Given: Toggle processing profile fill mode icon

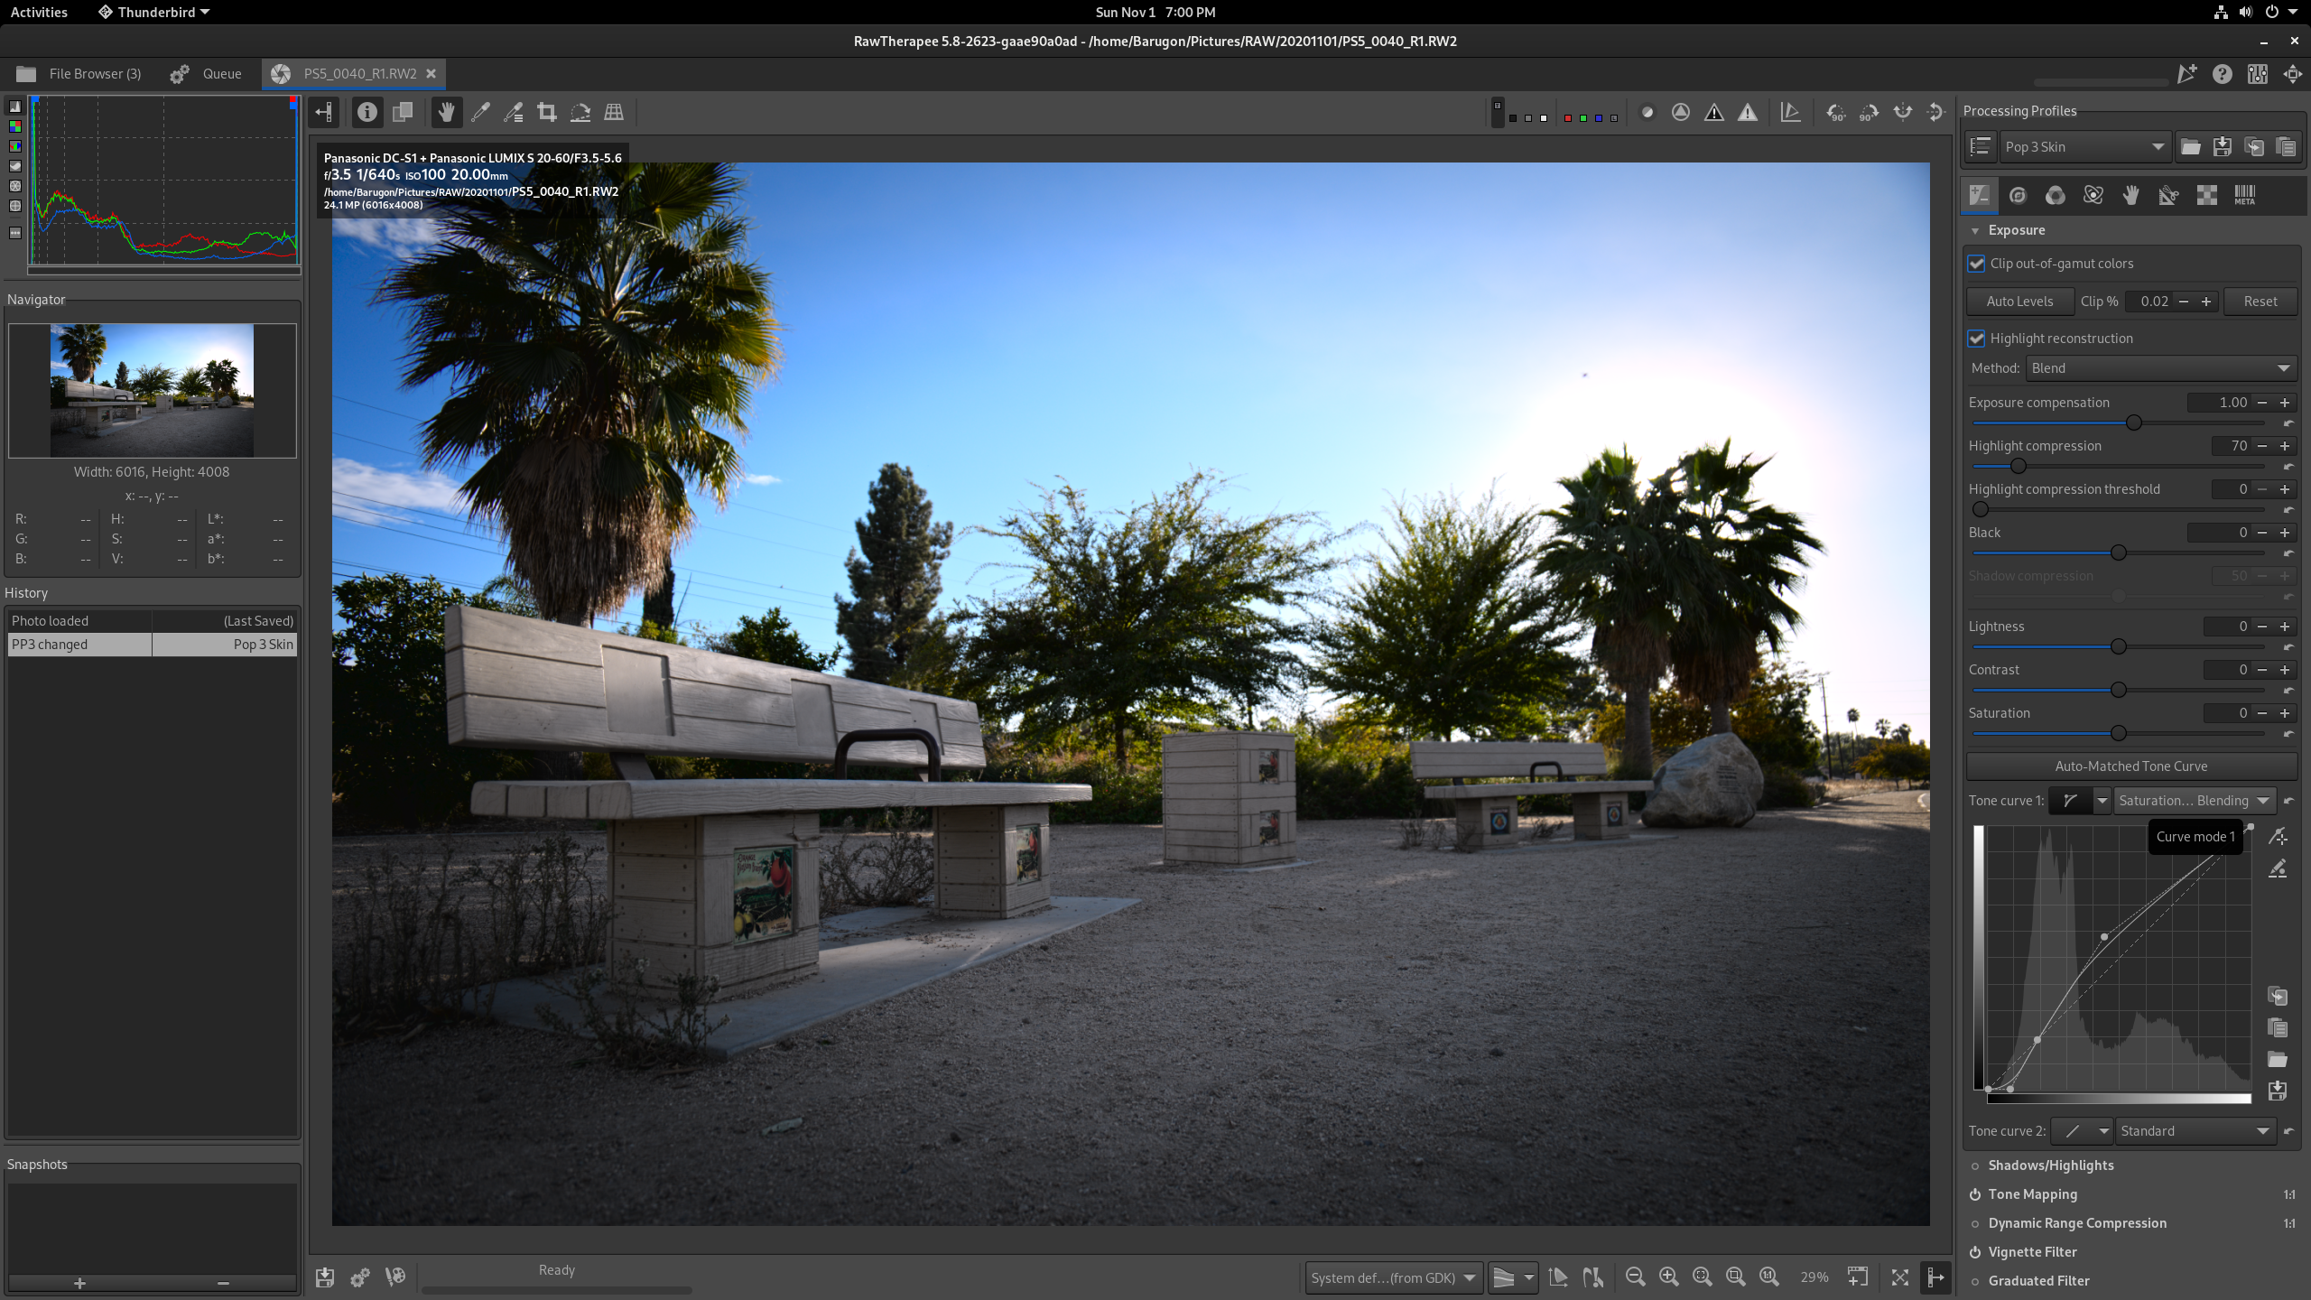Looking at the screenshot, I should [1980, 146].
